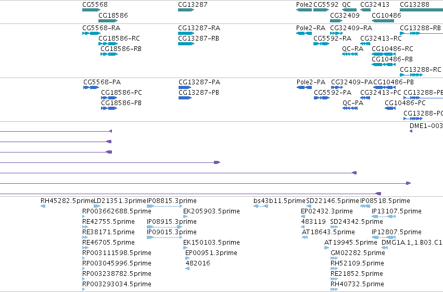
Task: Select transcript CG10486-RC
Action: (393, 49)
